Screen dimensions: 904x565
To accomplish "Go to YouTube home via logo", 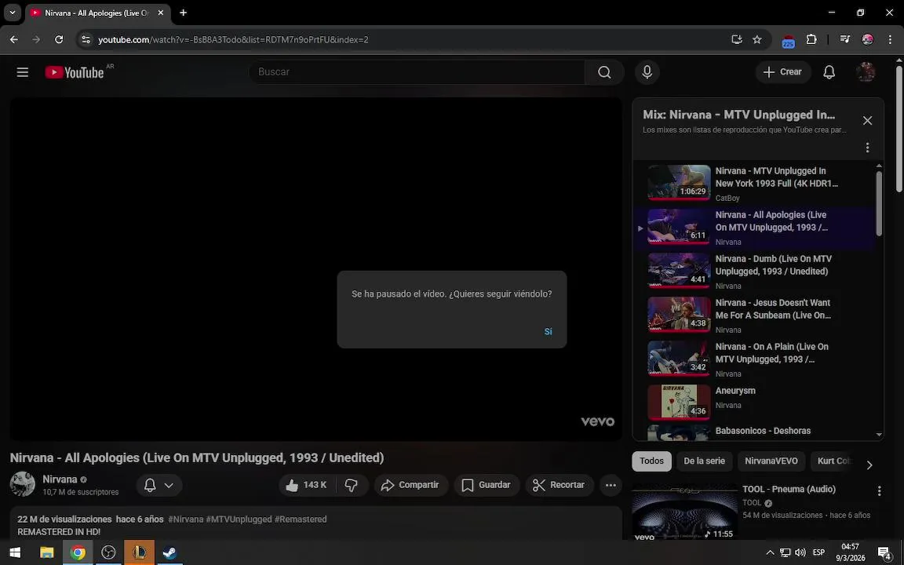I will pyautogui.click(x=75, y=72).
